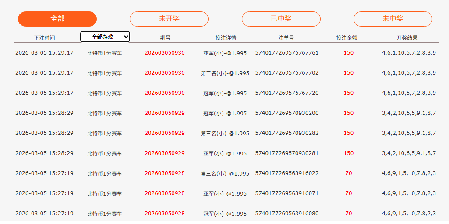Select order number 5740177269575767761
Image resolution: width=449 pixels, height=224 pixels.
[x=286, y=53]
